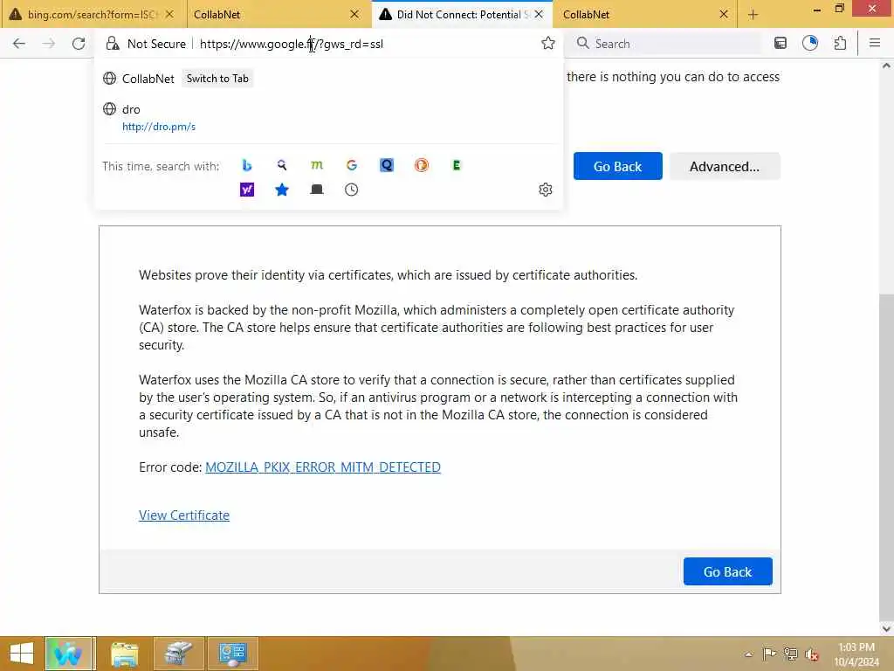Search this time with Qwant
Viewport: 894px width, 671px height.
[x=387, y=165]
